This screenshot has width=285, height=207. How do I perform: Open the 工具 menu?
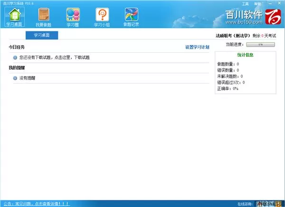245,3
